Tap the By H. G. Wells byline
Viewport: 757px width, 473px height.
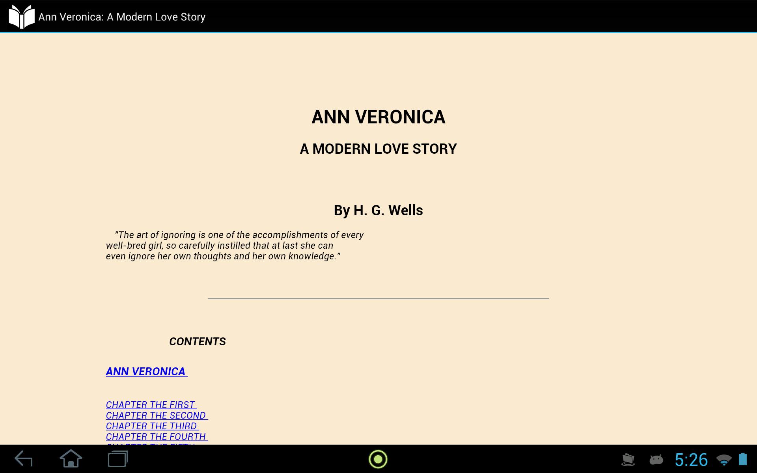click(x=378, y=210)
